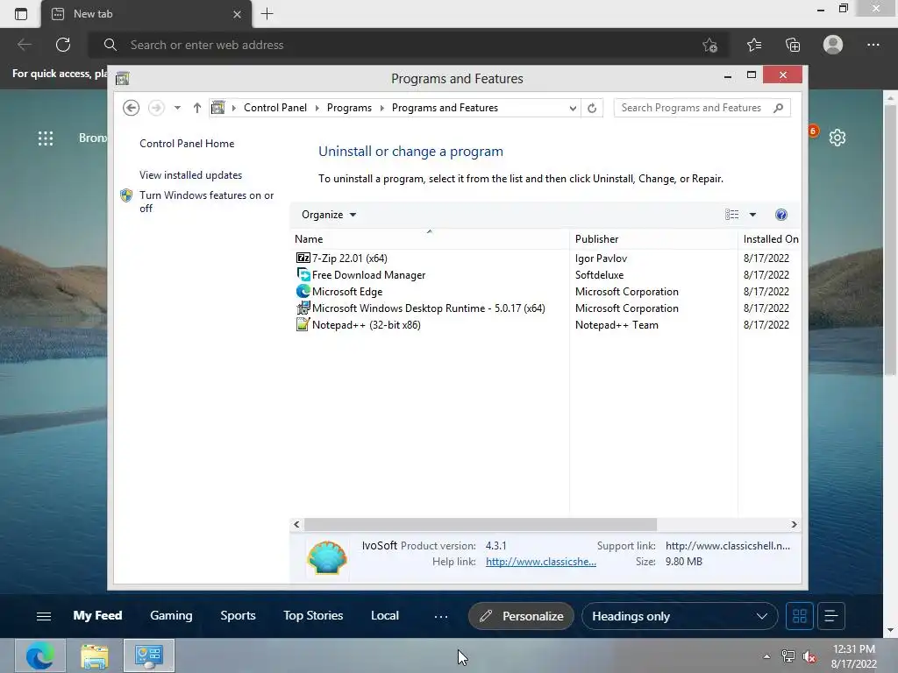Click the Windows features shield icon

click(126, 195)
